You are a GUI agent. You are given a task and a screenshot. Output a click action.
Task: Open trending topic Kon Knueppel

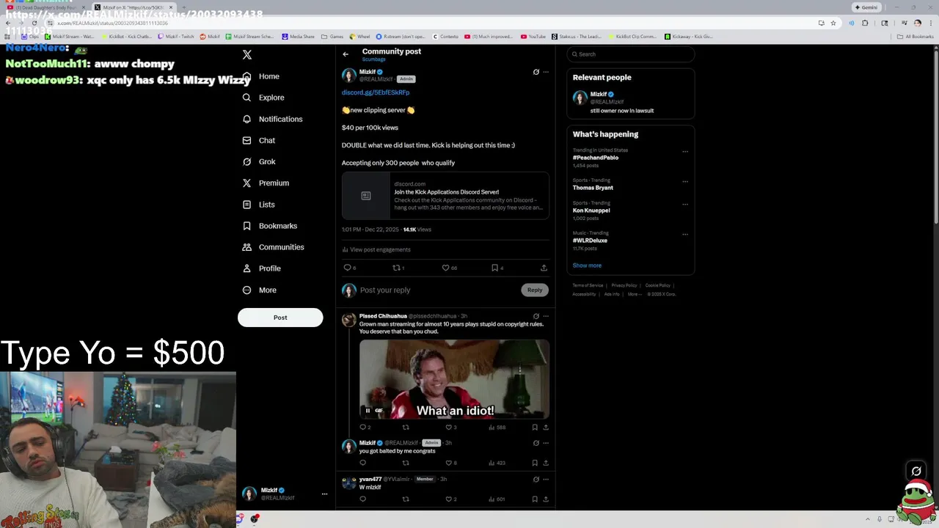click(591, 210)
